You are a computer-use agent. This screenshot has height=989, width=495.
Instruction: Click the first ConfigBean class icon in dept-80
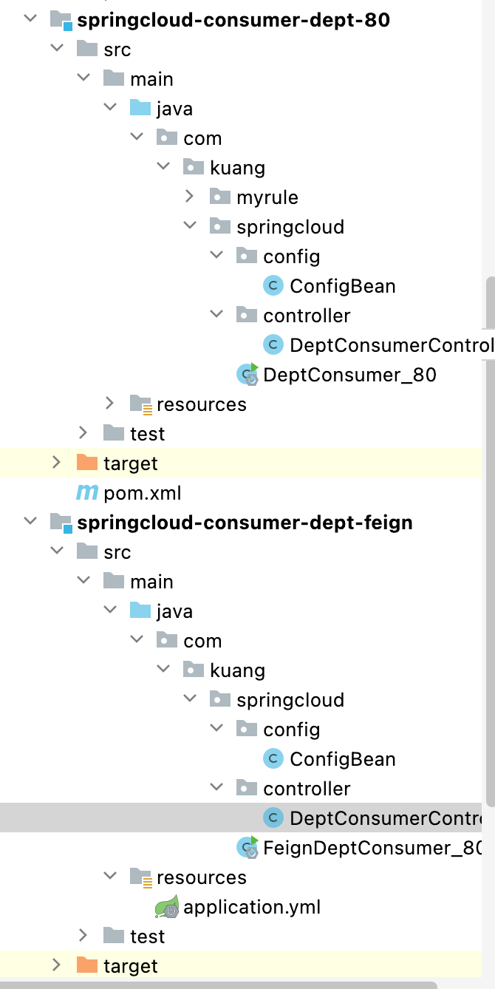(x=273, y=286)
